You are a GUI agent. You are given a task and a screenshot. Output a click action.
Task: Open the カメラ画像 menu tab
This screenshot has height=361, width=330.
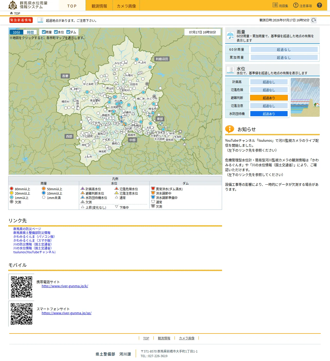pos(126,6)
